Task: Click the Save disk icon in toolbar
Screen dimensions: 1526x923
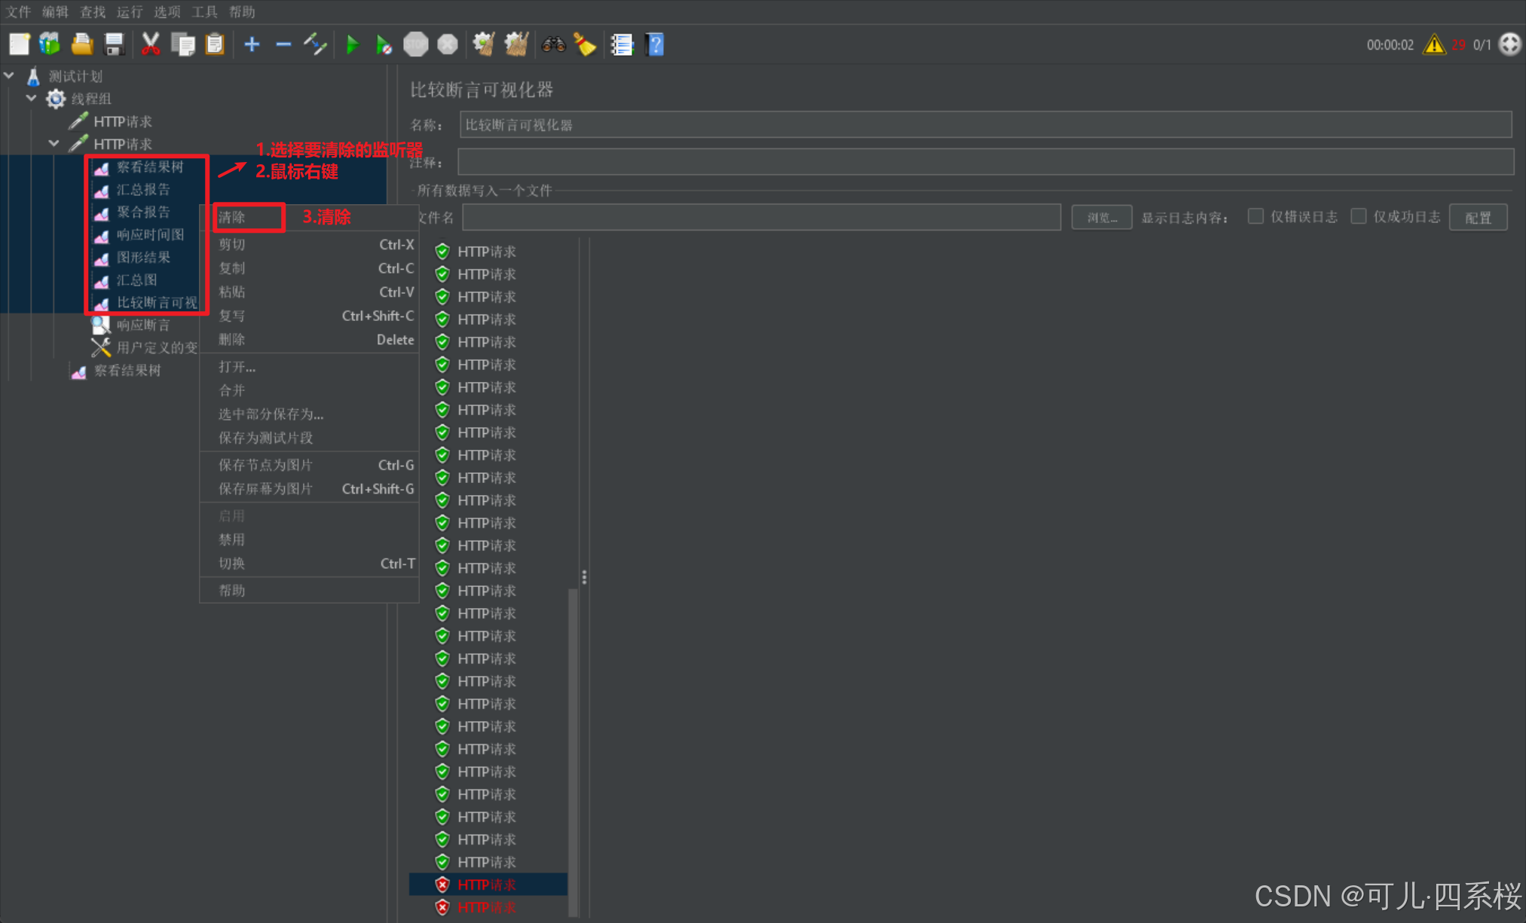Action: (x=115, y=44)
